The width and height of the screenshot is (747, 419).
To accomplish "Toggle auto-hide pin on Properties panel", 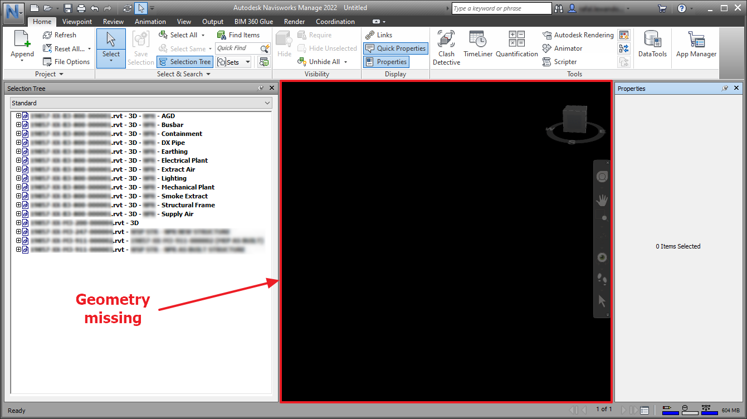I will (725, 89).
